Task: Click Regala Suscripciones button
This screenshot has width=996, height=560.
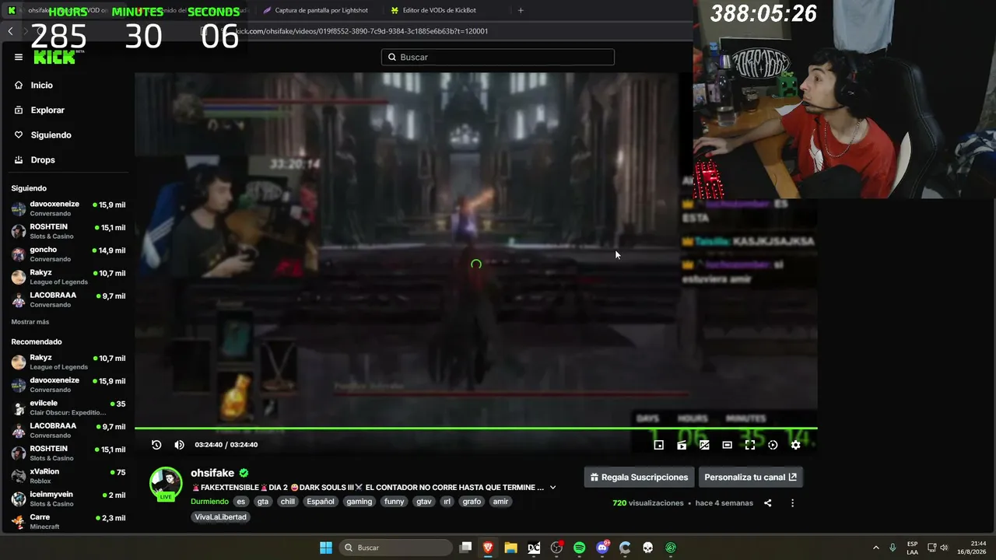Action: click(639, 478)
